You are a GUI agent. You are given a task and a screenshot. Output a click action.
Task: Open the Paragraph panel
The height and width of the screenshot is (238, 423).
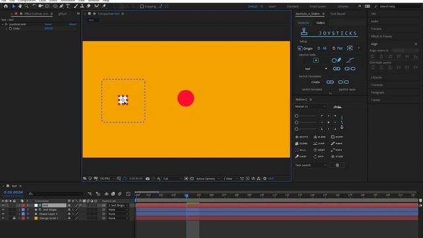(x=377, y=93)
